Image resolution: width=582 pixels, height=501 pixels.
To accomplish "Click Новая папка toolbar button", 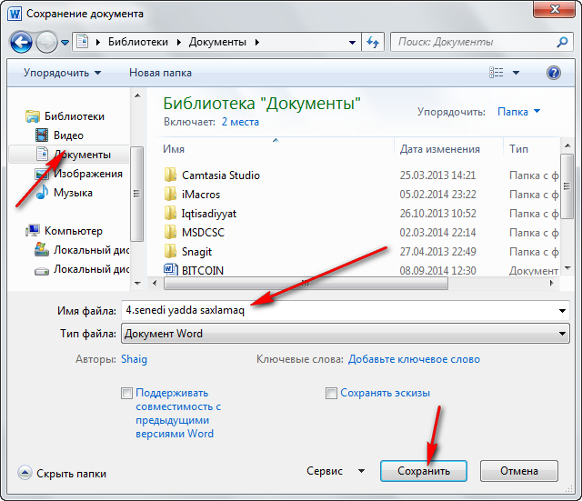I will click(x=160, y=73).
